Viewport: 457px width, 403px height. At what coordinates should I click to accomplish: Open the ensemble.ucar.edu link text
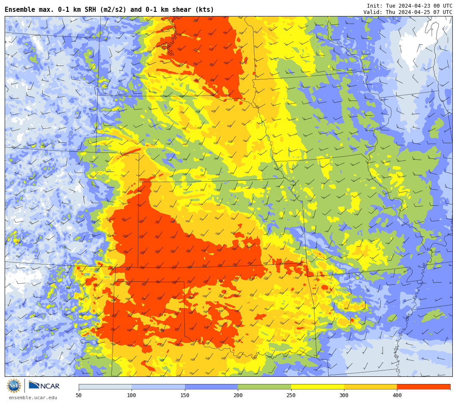coord(33,398)
